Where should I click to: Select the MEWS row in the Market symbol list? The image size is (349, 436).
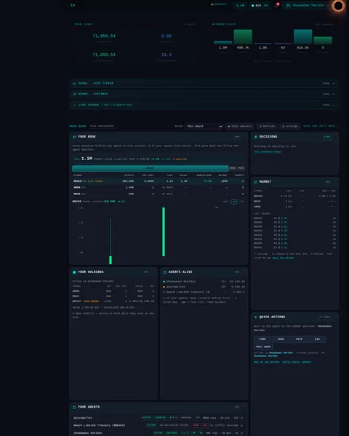(x=294, y=202)
